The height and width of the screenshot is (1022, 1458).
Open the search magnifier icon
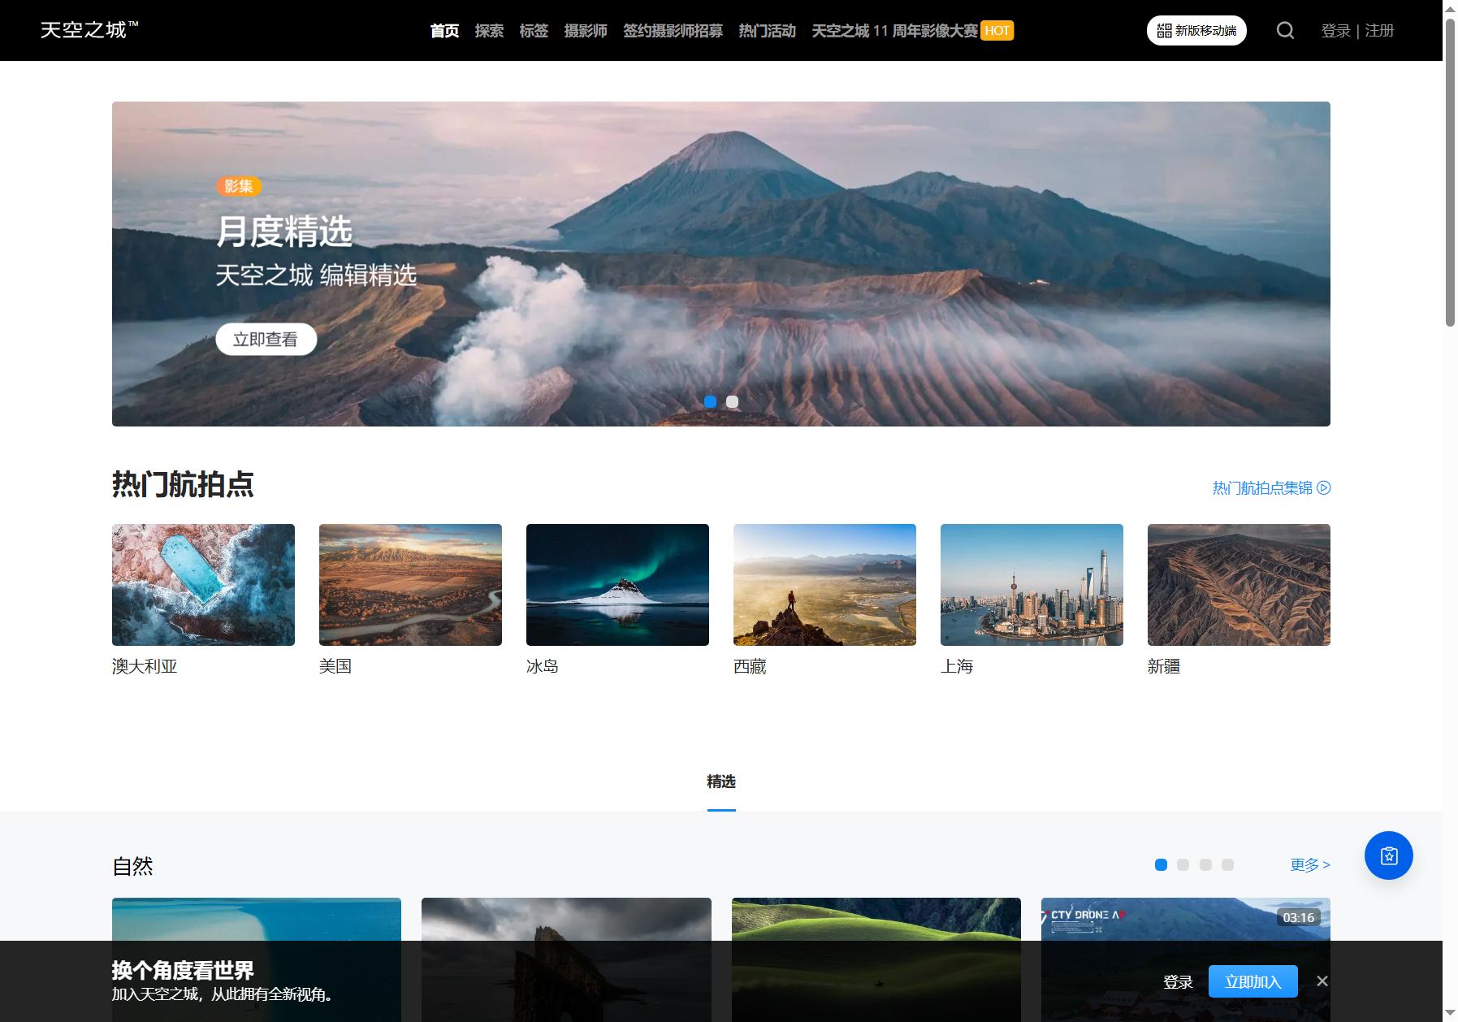click(1285, 31)
